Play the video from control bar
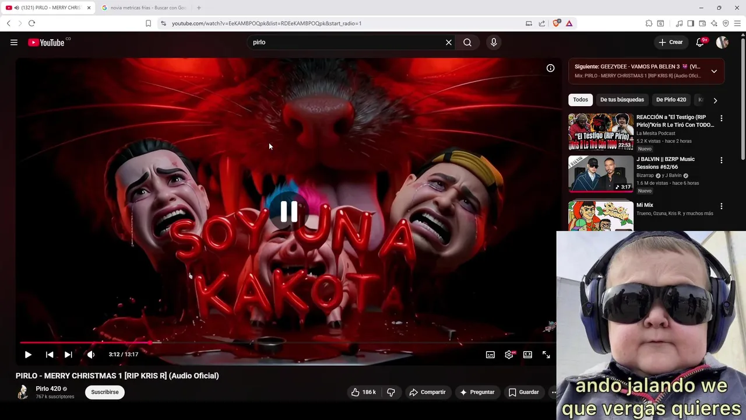The width and height of the screenshot is (746, 420). (x=28, y=354)
